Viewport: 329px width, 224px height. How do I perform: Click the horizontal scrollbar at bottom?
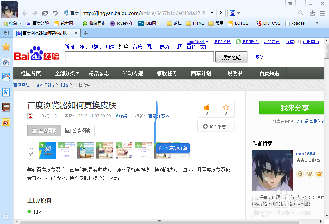tap(159, 221)
